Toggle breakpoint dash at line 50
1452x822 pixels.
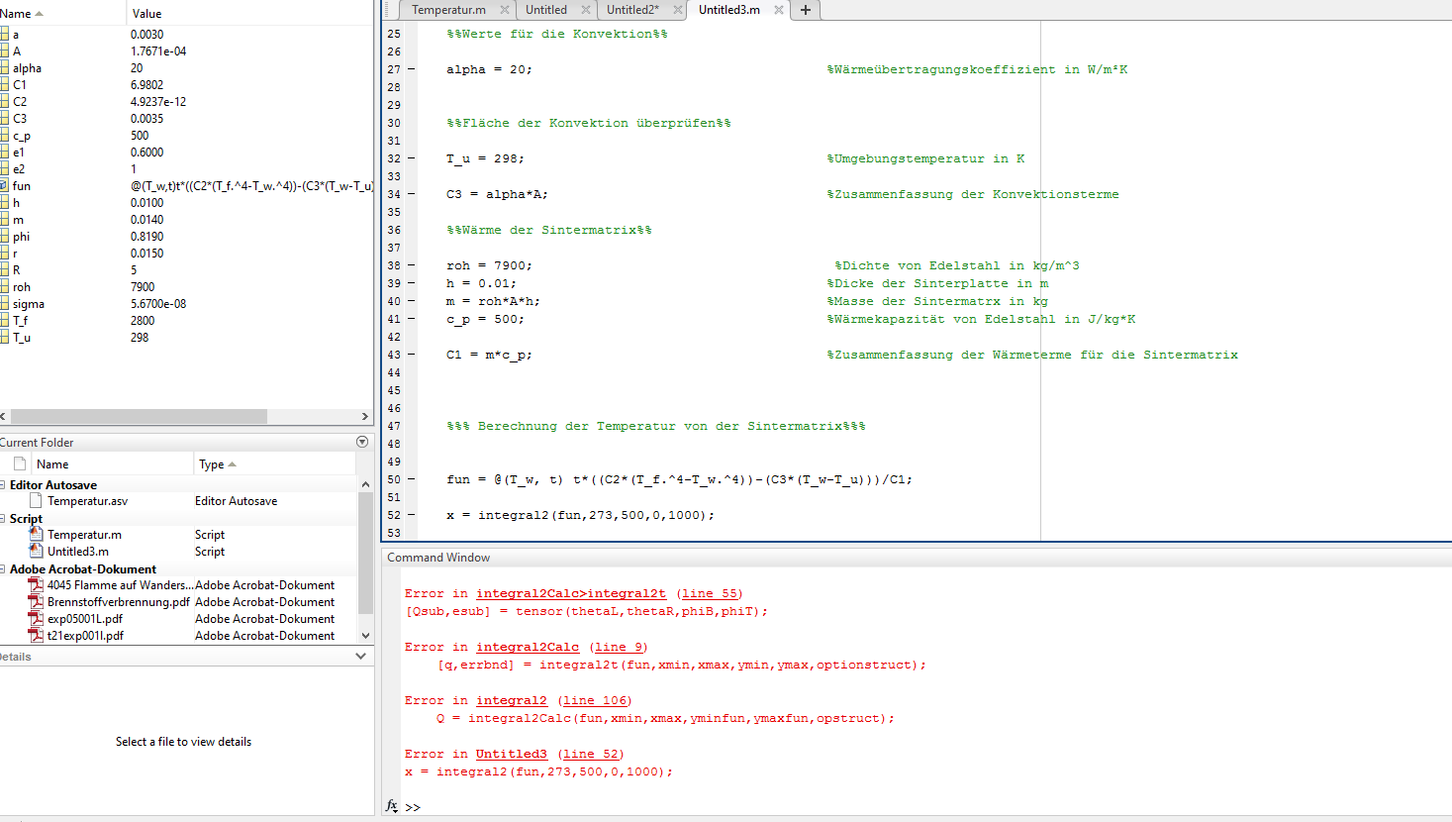point(412,479)
